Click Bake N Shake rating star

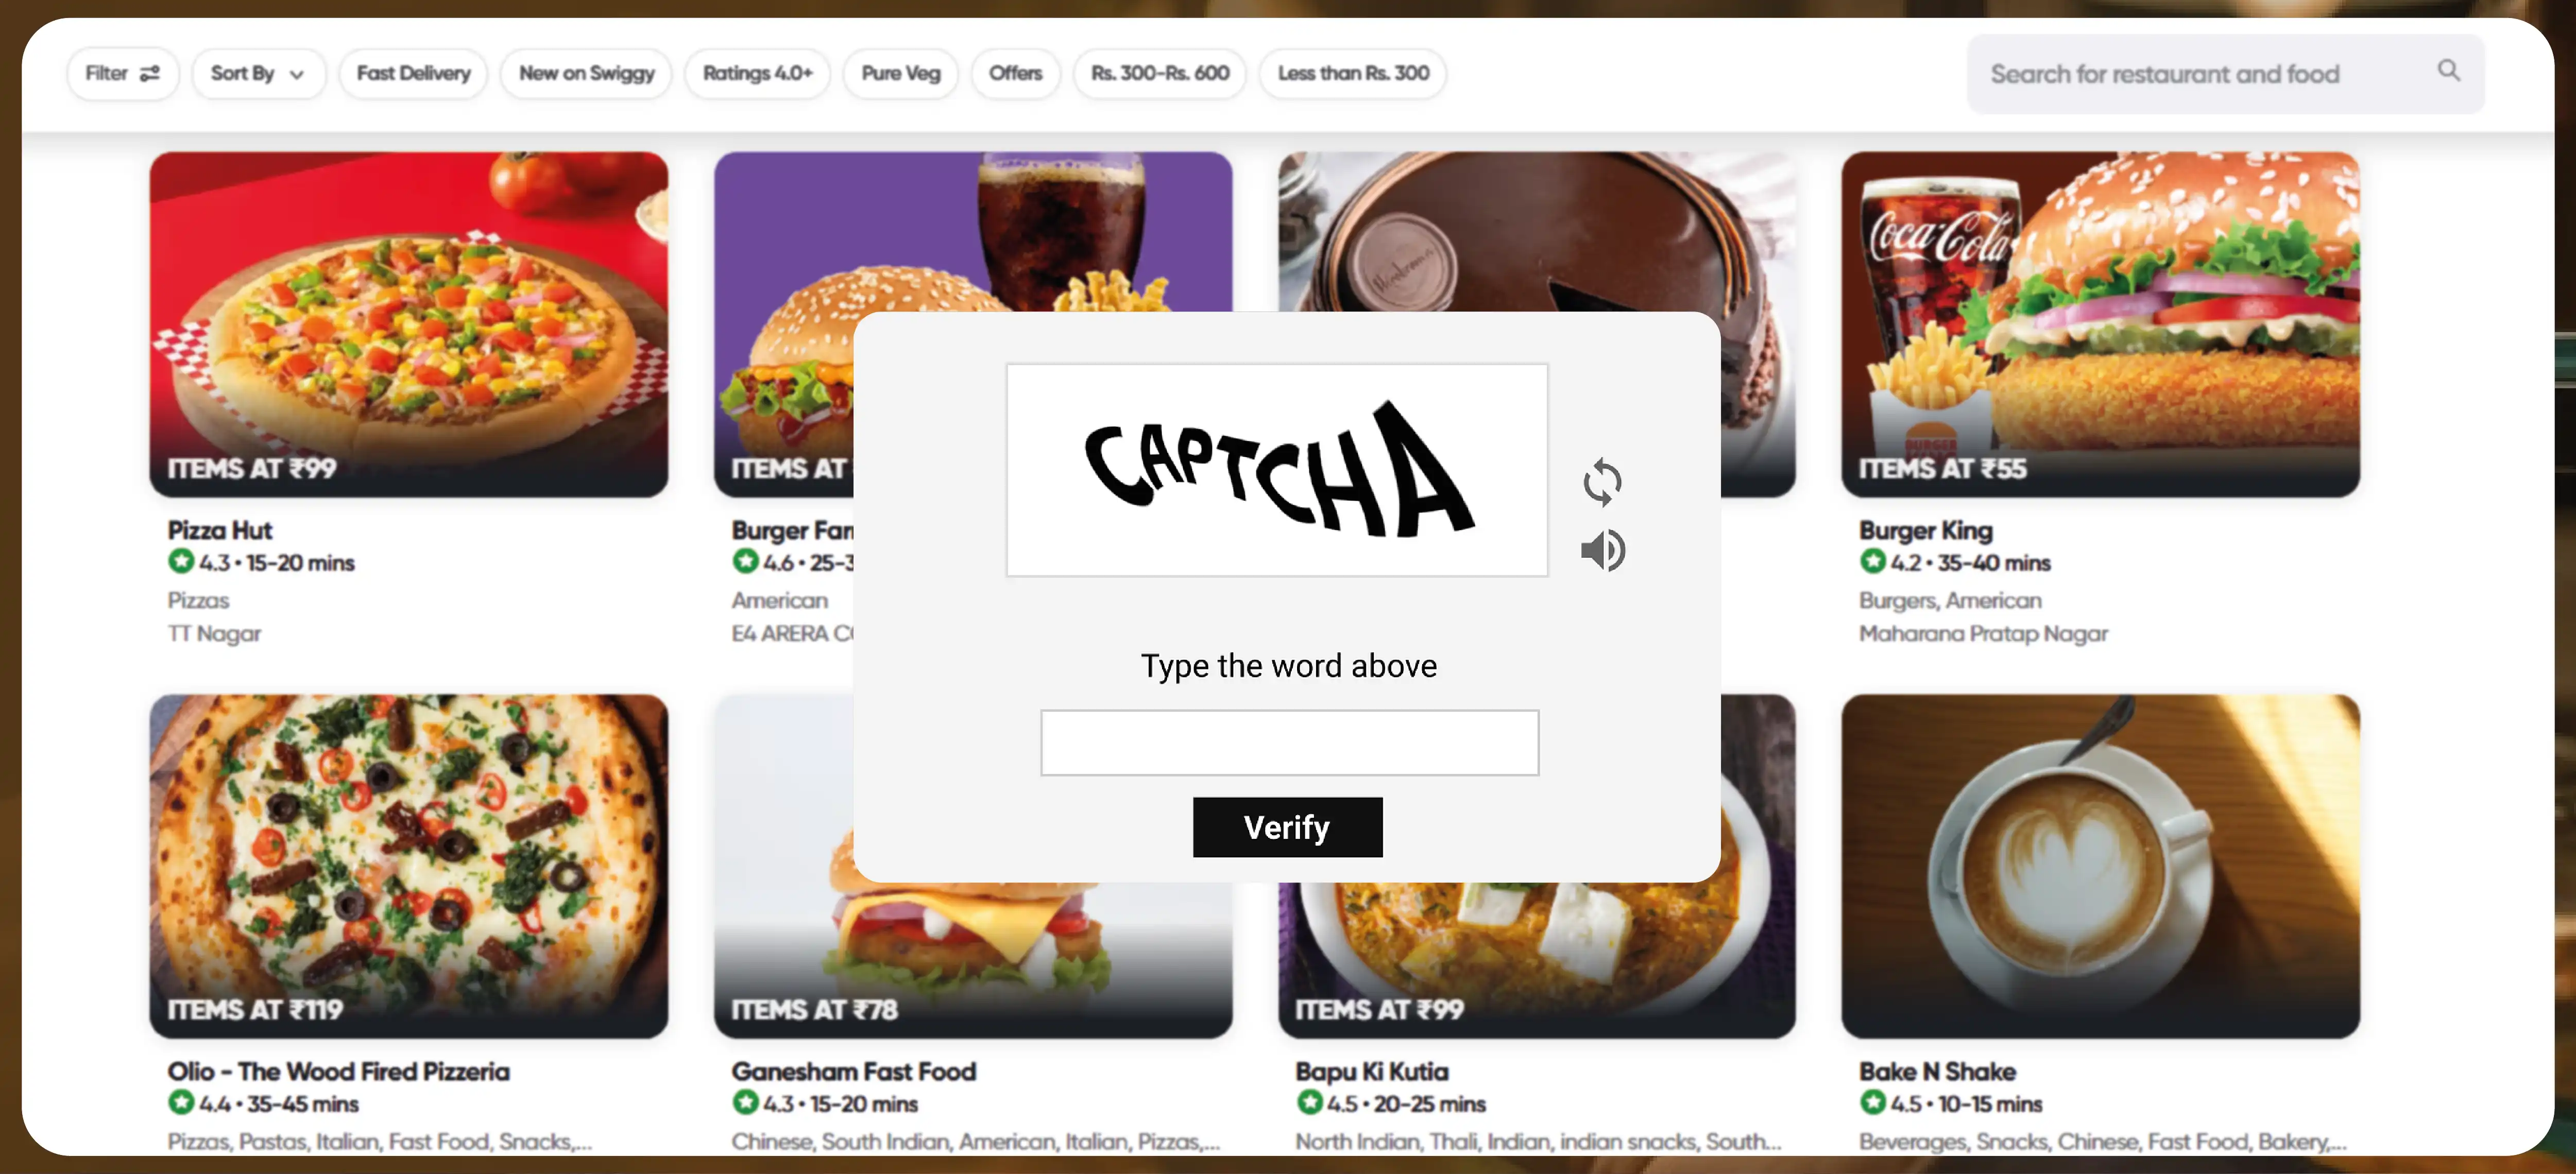(x=1872, y=1102)
